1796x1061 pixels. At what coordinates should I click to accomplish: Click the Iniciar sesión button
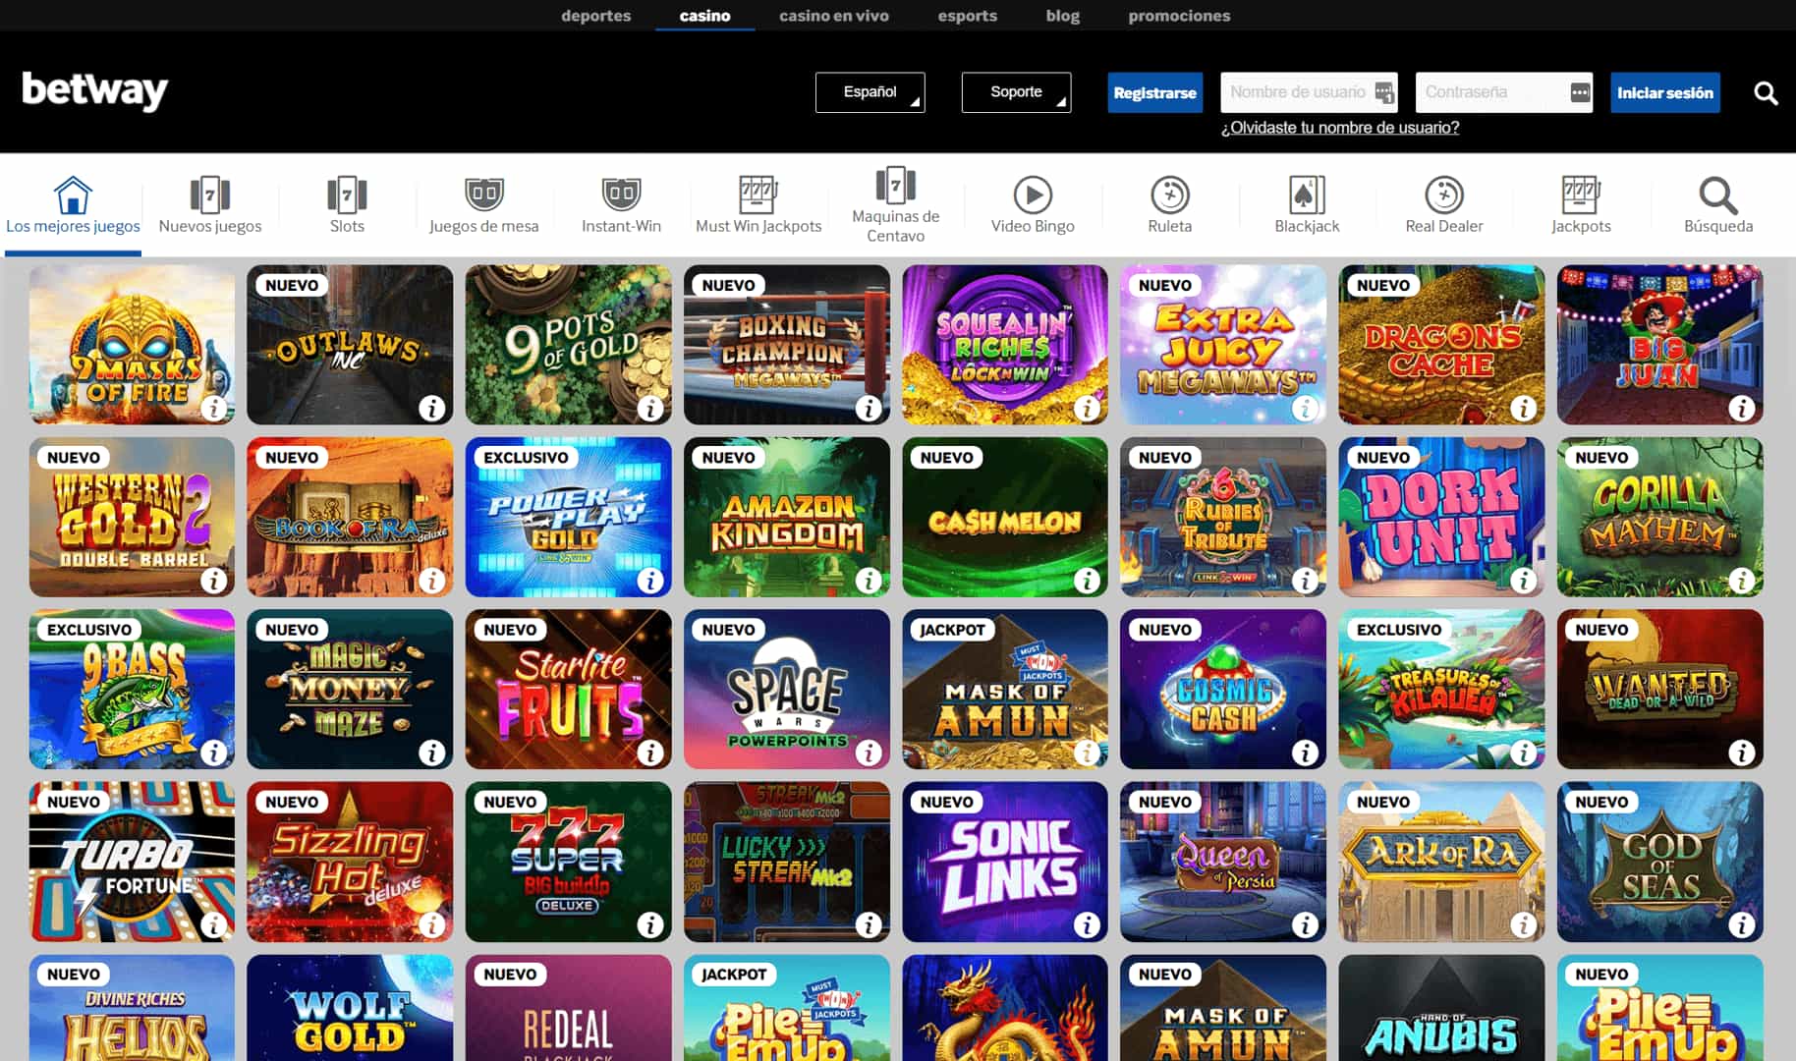click(1664, 92)
